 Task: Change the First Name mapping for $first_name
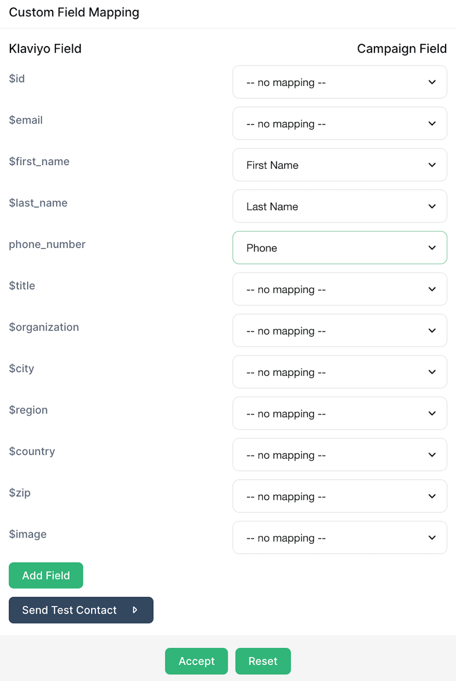[x=339, y=165]
